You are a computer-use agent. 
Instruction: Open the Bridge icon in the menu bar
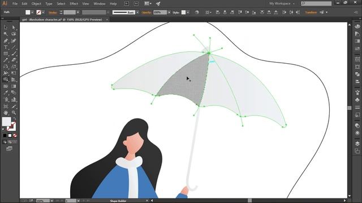tap(127, 4)
